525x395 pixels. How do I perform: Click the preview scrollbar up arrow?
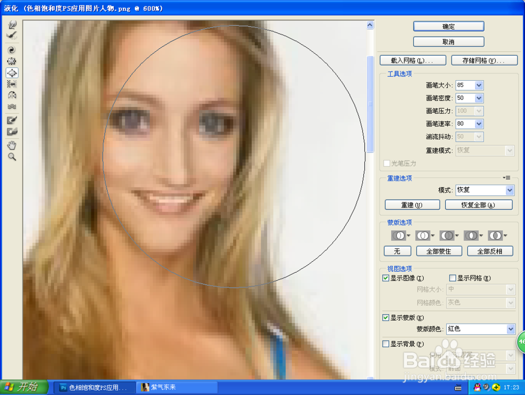point(370,25)
